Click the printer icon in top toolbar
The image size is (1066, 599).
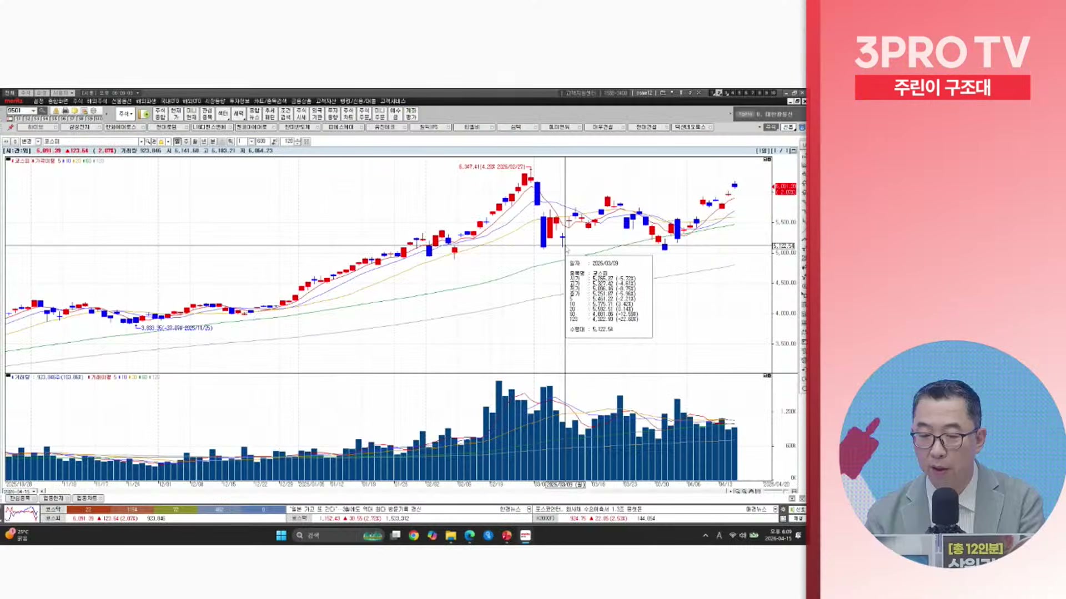(65, 111)
